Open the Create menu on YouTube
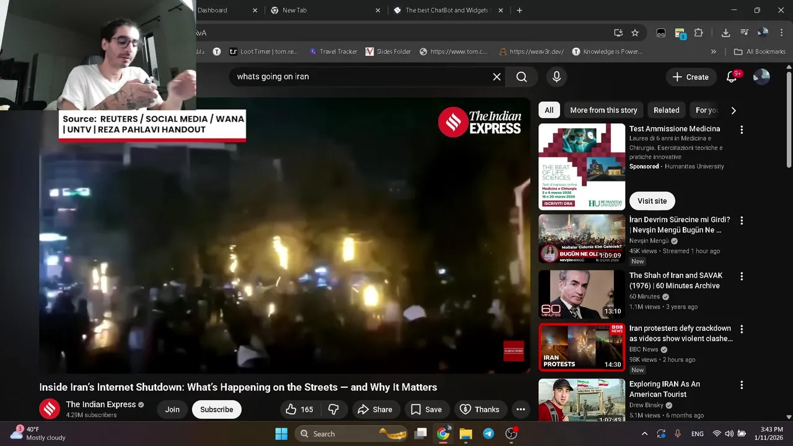The image size is (793, 446). (x=690, y=77)
